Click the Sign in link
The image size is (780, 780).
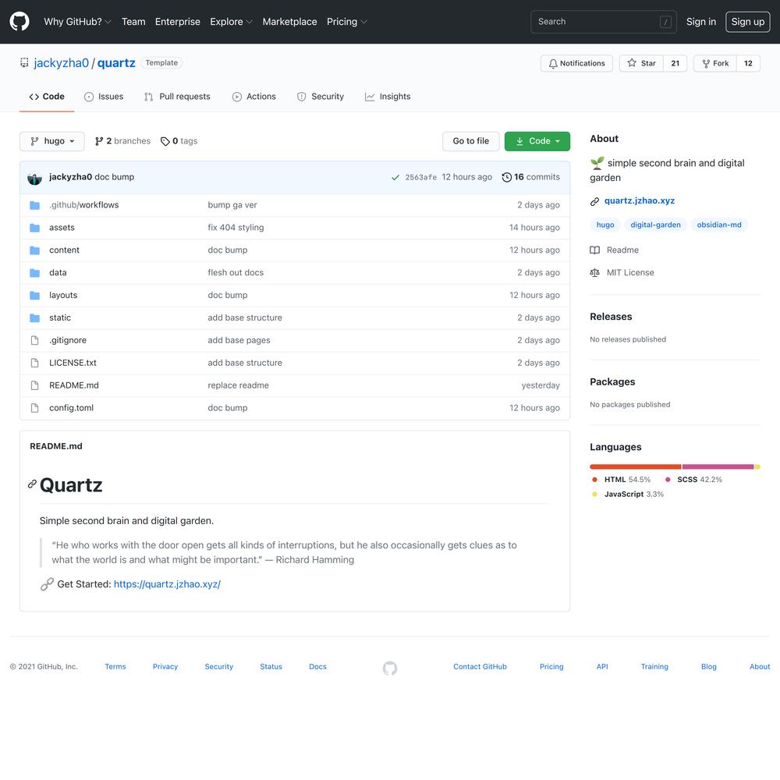pos(701,21)
